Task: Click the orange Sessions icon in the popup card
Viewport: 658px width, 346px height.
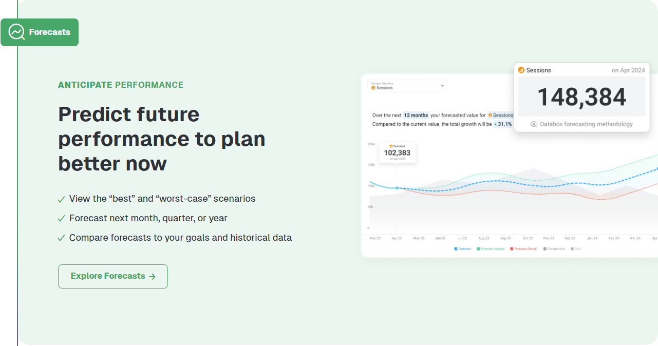Action: tap(521, 70)
